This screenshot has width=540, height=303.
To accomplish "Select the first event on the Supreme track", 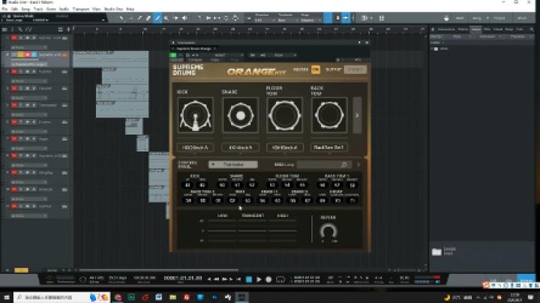I will pyautogui.click(x=111, y=59).
